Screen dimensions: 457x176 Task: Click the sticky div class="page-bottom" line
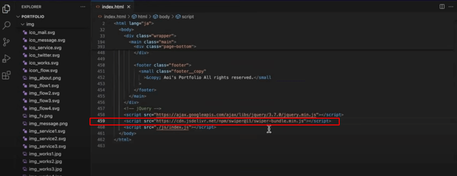coord(165,47)
